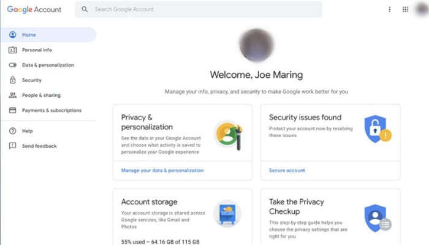The image size is (429, 245).
Task: Click the Secure account link
Action: pyautogui.click(x=287, y=170)
